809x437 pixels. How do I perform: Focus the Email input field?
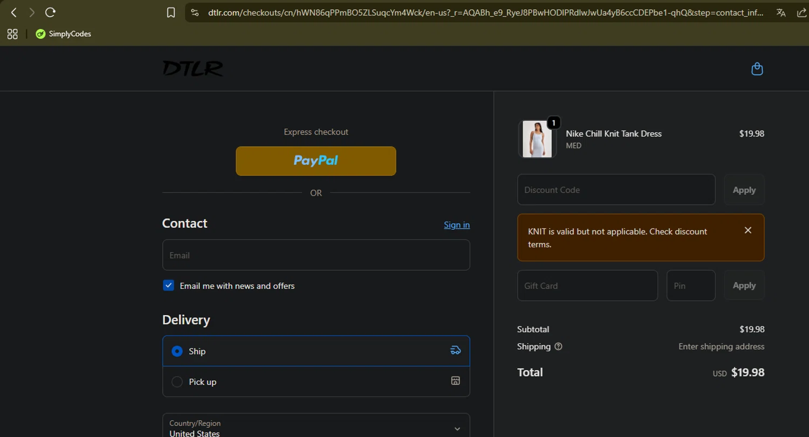pos(316,255)
